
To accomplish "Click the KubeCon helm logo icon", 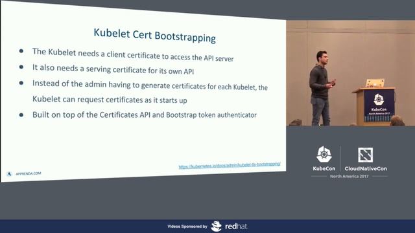I will [324, 154].
